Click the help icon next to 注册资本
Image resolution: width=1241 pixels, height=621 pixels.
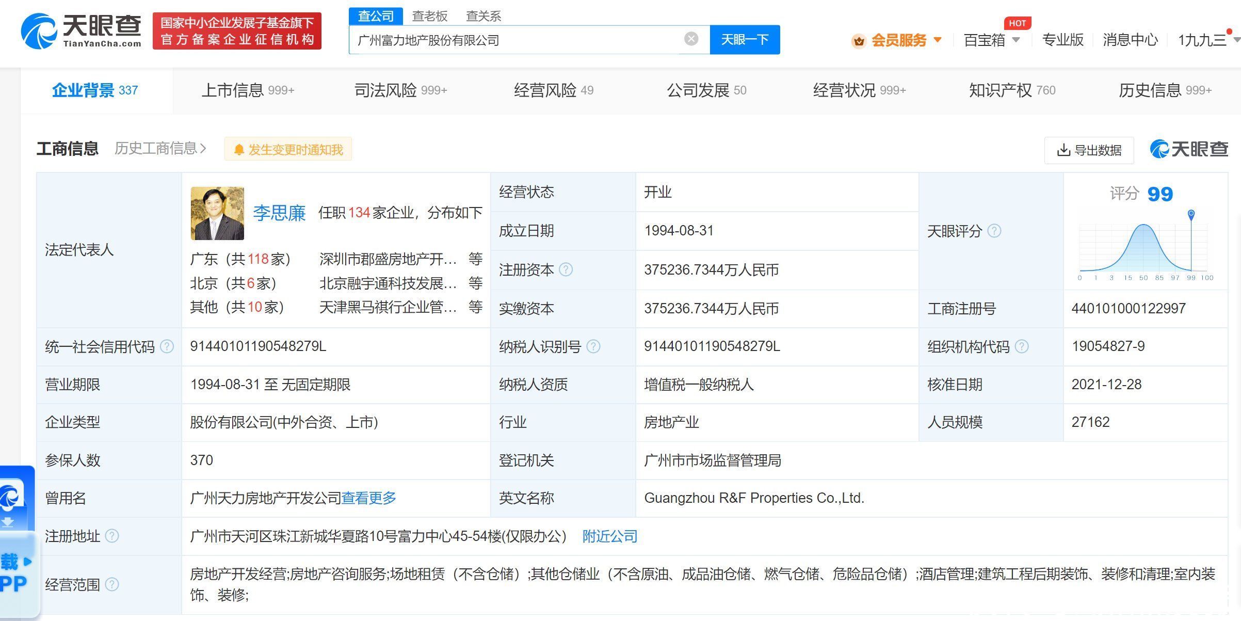566,269
